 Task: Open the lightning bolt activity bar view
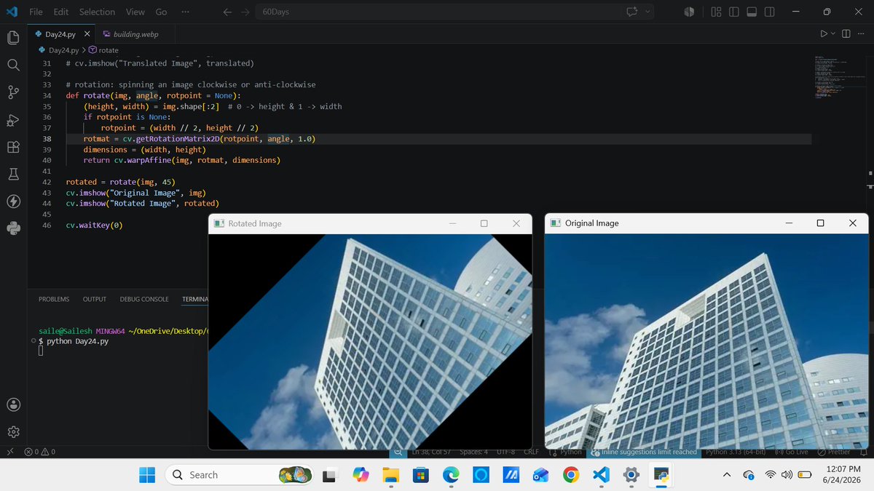pos(13,201)
